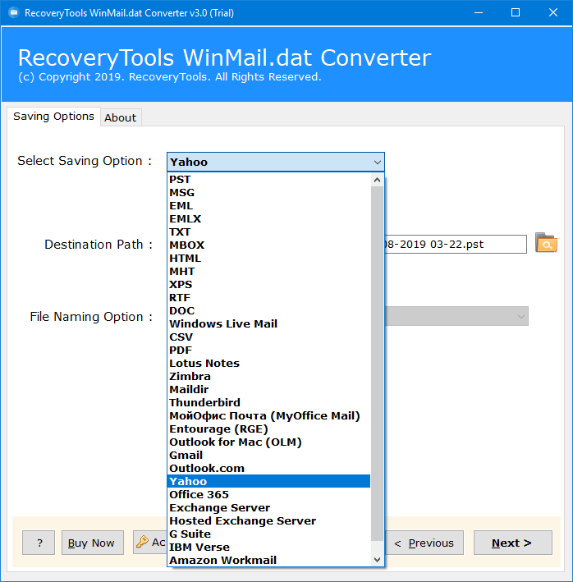Select TXT saving option

[268, 232]
